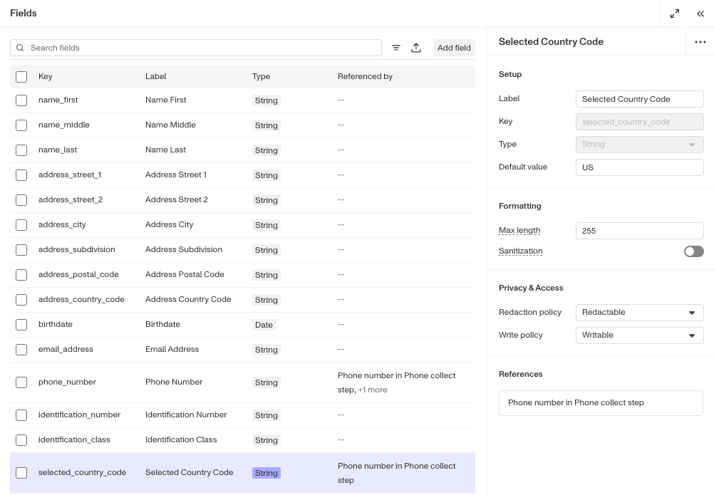Click the Default value input with US
Image resolution: width=714 pixels, height=495 pixels.
click(x=639, y=167)
